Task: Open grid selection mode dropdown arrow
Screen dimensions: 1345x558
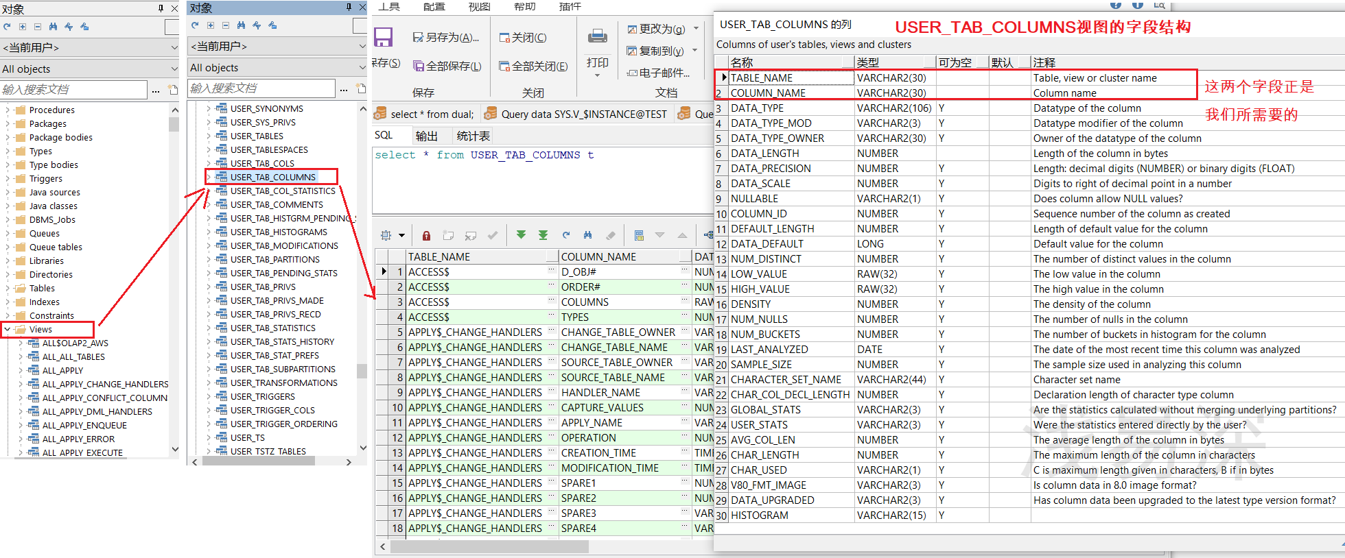Action: tap(401, 236)
